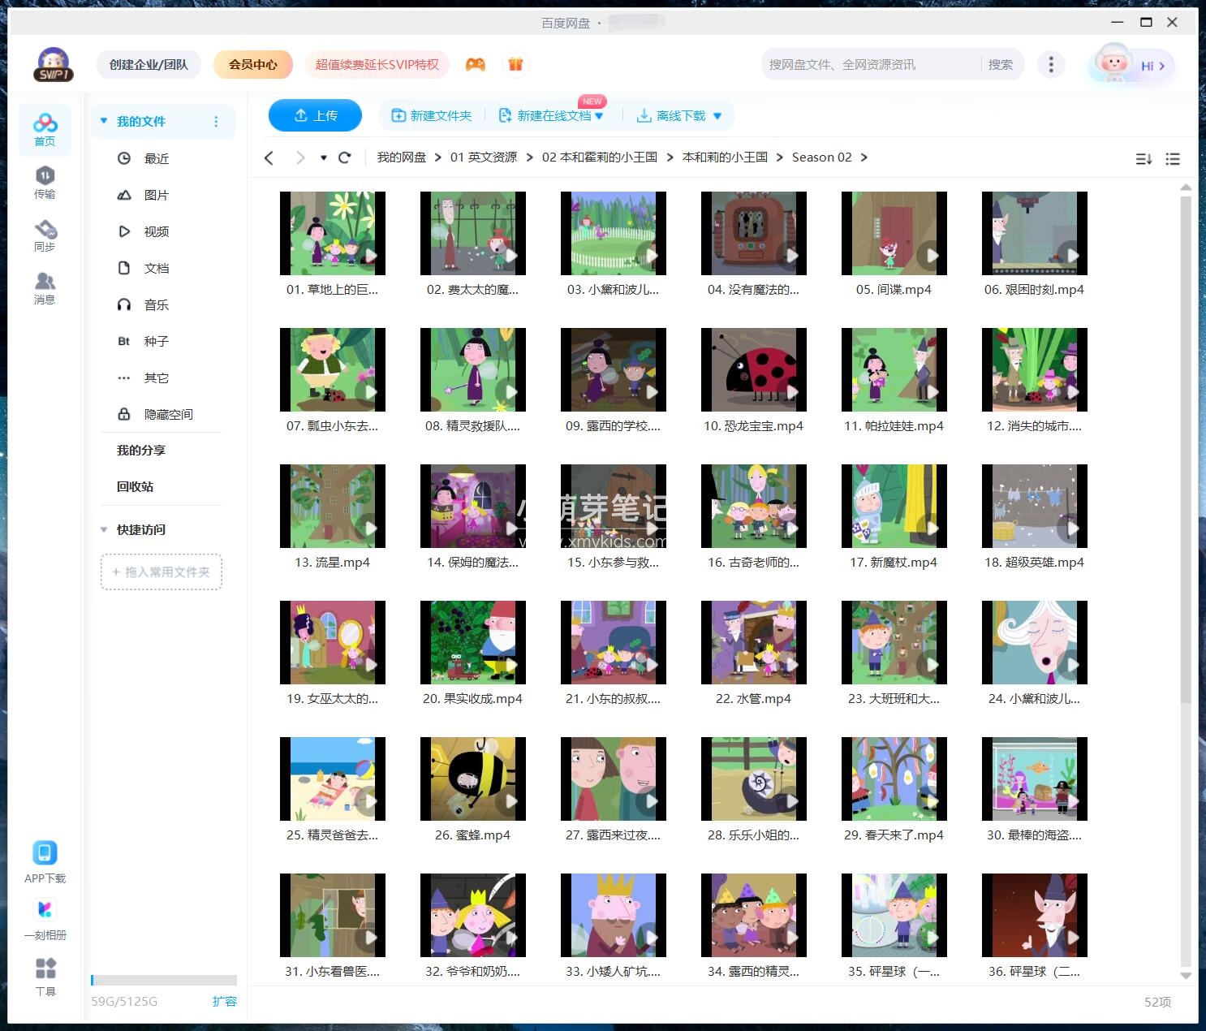Image resolution: width=1206 pixels, height=1031 pixels.
Task: Click the 上传 upload button
Action: click(315, 115)
